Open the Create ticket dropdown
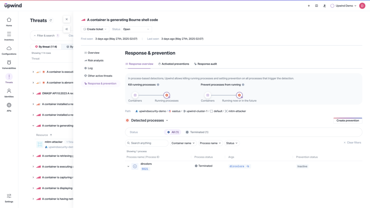Viewport: 370px width, 208px height. 95,29
